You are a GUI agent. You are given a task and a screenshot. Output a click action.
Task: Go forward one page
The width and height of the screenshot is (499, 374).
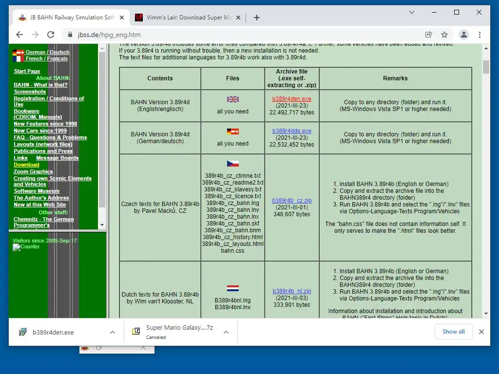coord(35,35)
